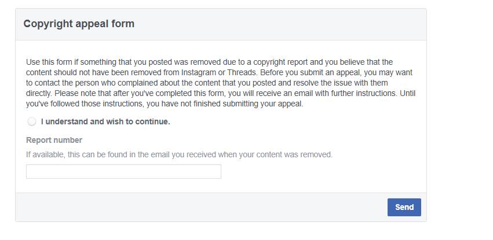Viewport: 493px width, 240px height.
Task: Focus the Report number text field
Action: coord(123,172)
